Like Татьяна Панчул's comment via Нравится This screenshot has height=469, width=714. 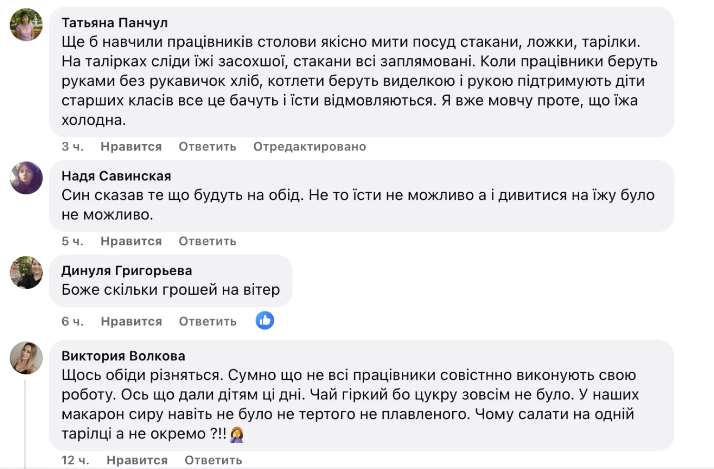(x=131, y=147)
